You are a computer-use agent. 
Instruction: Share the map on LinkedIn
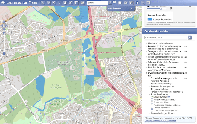(149, 3)
